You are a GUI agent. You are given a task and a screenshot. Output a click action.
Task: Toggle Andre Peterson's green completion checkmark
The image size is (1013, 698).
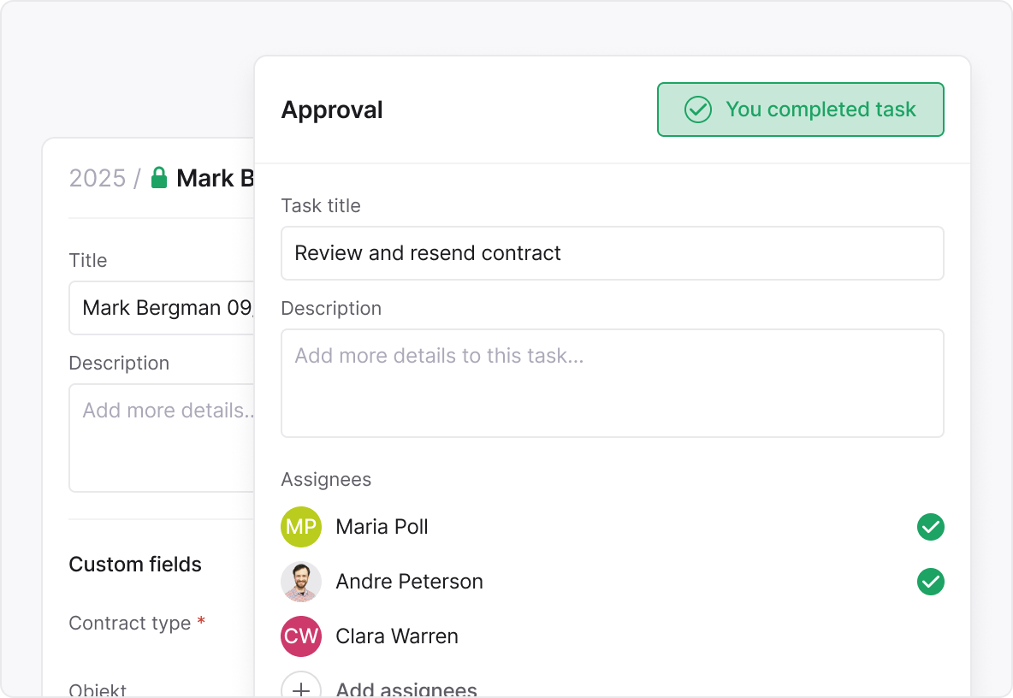[x=930, y=582]
